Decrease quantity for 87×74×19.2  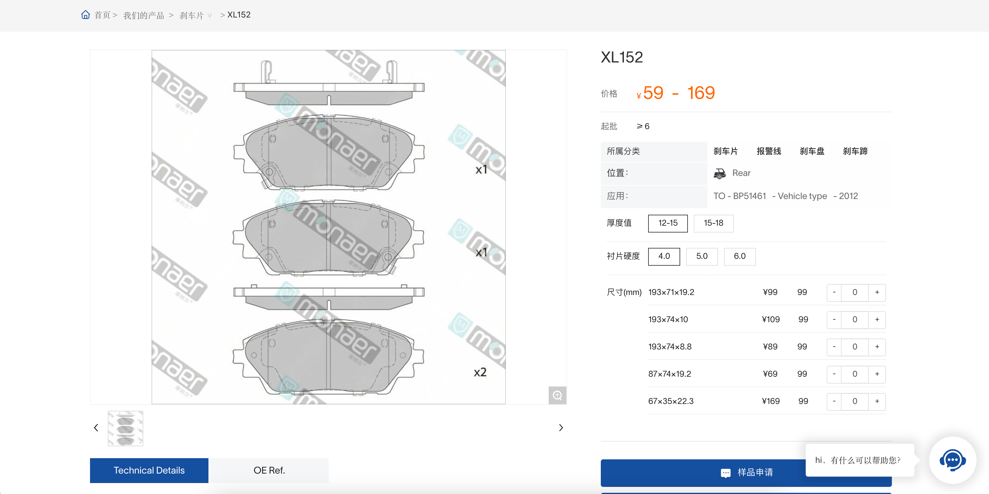tap(834, 374)
